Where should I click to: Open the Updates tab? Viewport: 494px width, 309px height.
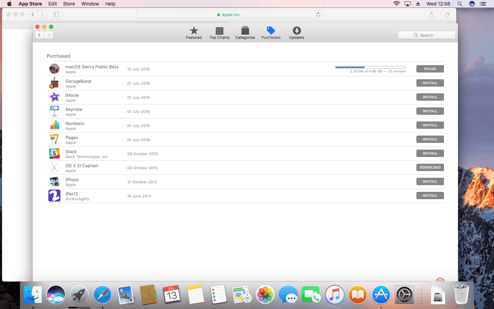click(x=296, y=33)
